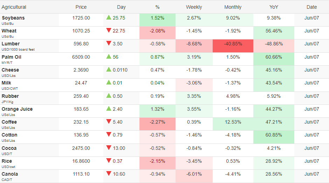Click the red down arrow beside Lumber
Viewport: 329px width, 183px height.
pyautogui.click(x=109, y=44)
